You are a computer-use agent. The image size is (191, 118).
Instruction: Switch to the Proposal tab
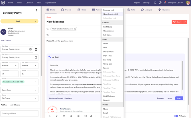tap(66, 10)
